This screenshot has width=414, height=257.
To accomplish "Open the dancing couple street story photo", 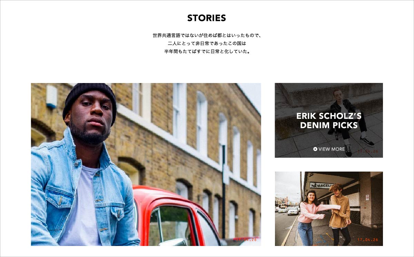I will [329, 209].
